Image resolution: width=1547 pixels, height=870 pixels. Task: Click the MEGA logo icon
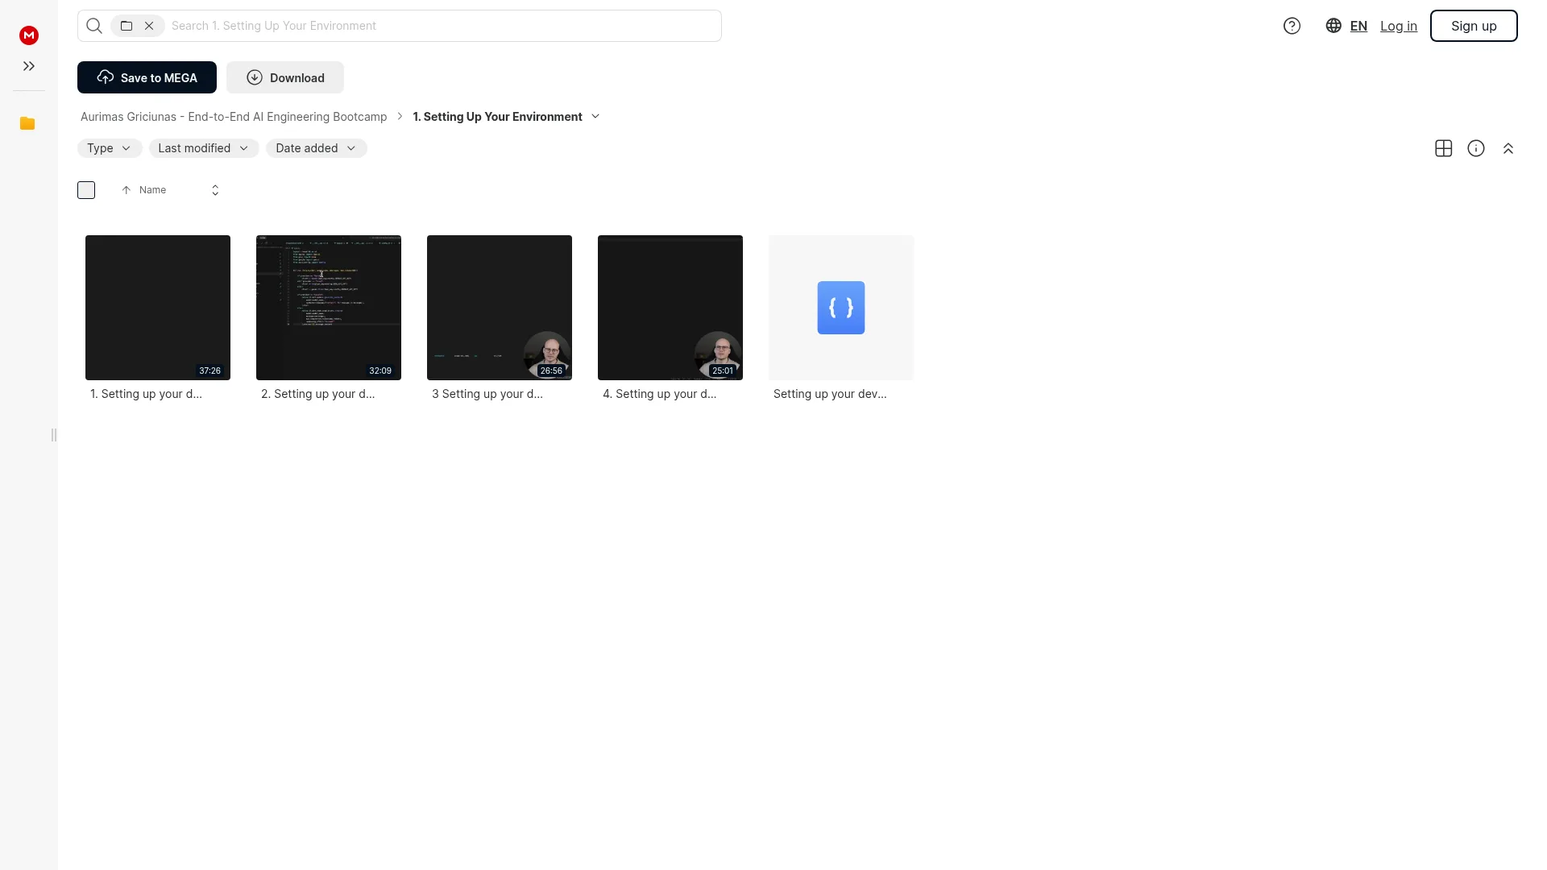[x=29, y=35]
